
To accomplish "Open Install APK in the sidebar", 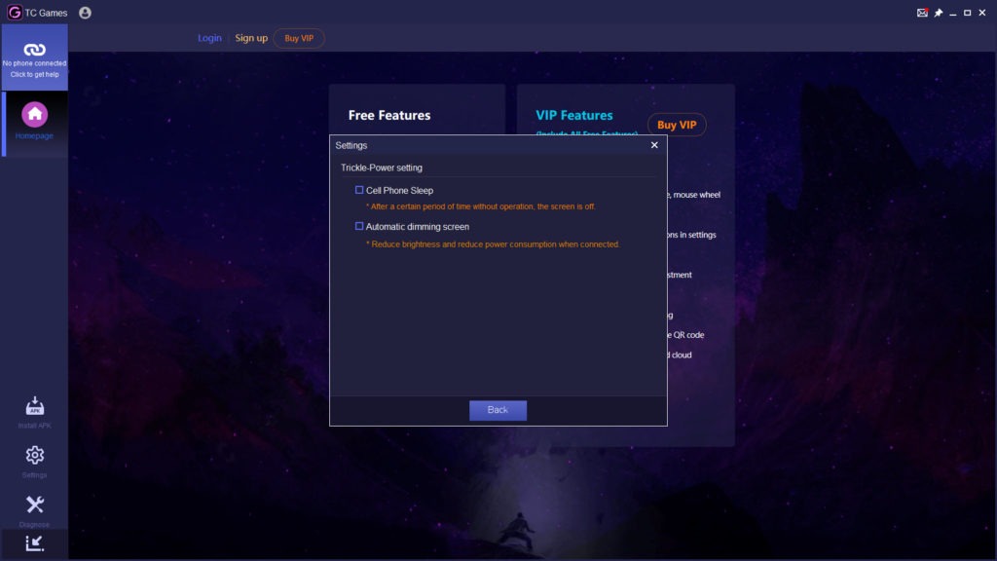I will point(34,406).
